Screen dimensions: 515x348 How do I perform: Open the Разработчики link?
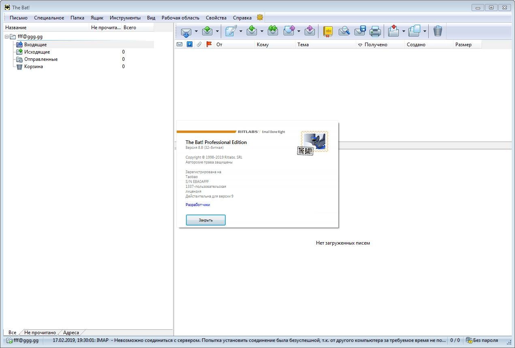(x=198, y=205)
